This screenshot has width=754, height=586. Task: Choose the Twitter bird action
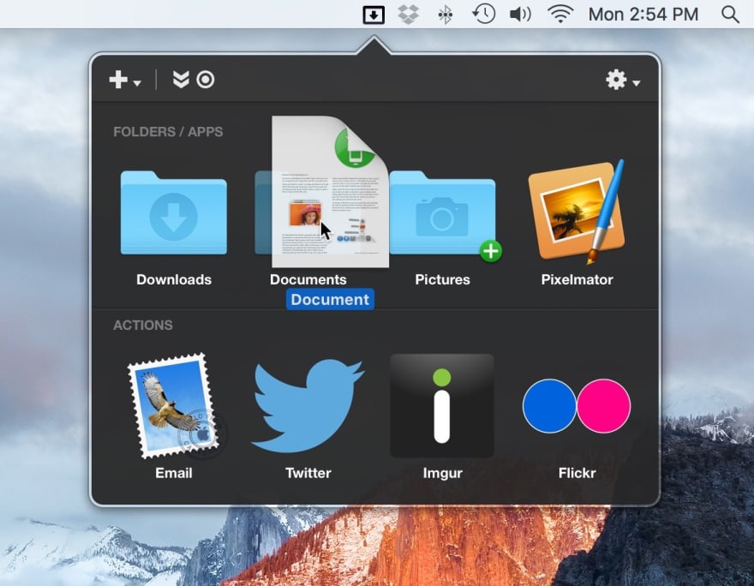[x=308, y=406]
